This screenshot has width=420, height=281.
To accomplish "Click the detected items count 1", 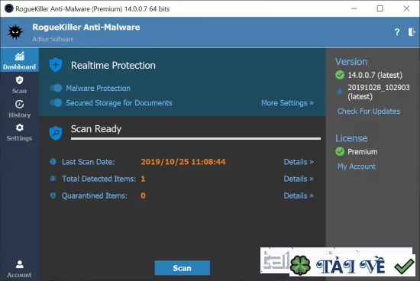I will pyautogui.click(x=143, y=179).
